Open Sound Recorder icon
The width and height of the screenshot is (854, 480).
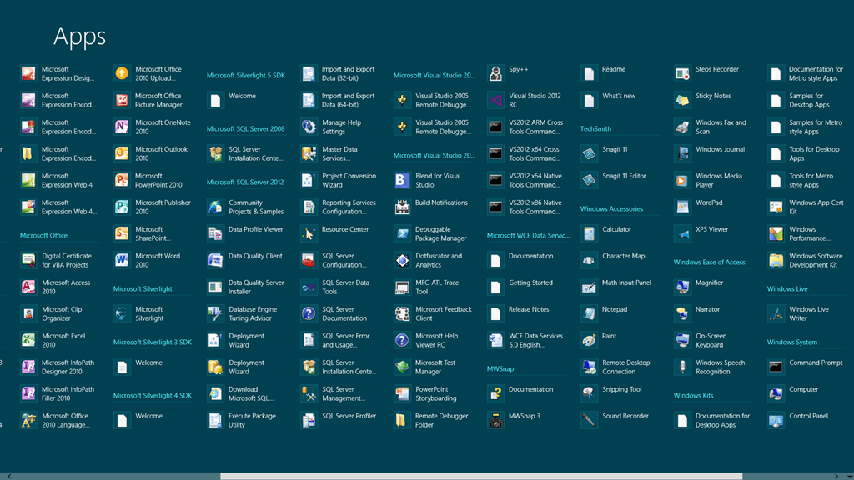coord(589,420)
